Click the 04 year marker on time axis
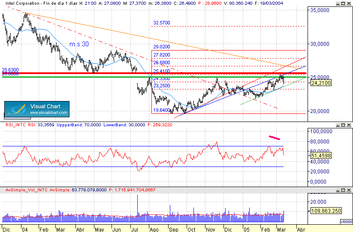This screenshot has width=353, height=232. (x=24, y=229)
